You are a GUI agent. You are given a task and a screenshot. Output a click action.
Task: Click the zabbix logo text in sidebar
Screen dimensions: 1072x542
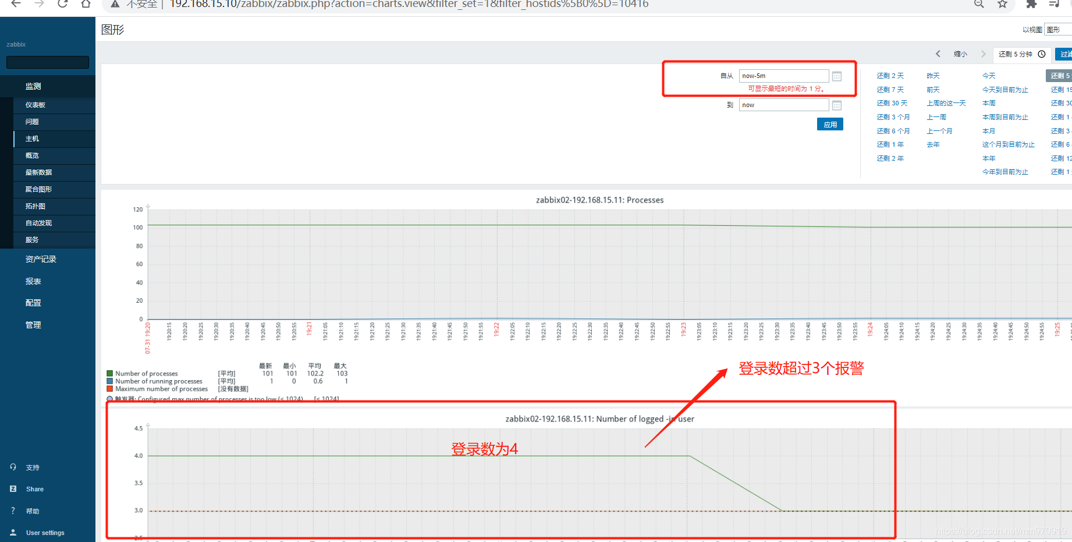(16, 44)
